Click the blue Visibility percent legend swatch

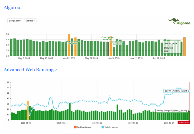[x=103, y=127]
